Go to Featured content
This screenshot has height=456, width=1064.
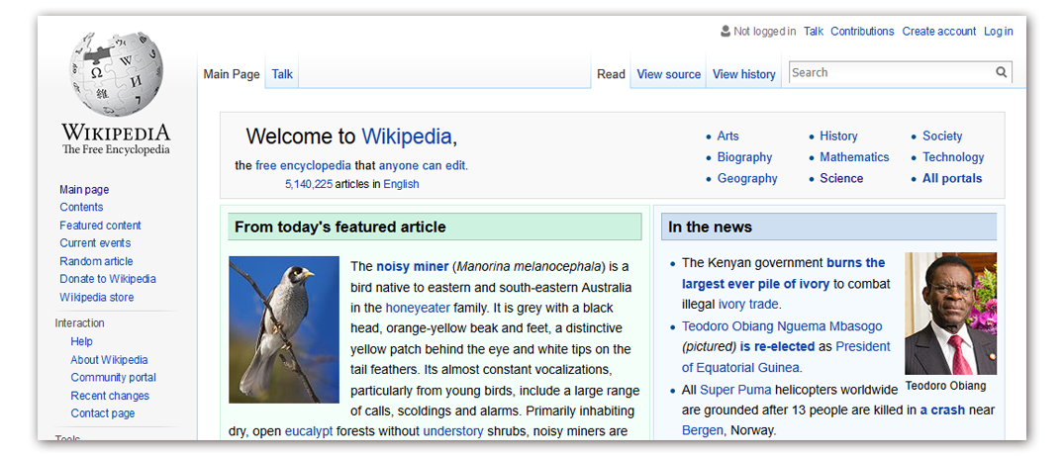[x=100, y=226]
